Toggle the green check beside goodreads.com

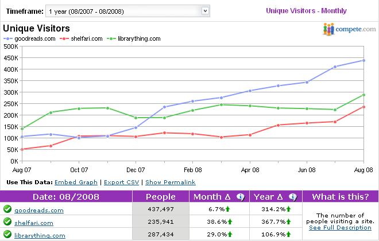tap(7, 210)
